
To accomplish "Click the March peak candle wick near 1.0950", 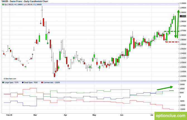I will (x=42, y=12).
